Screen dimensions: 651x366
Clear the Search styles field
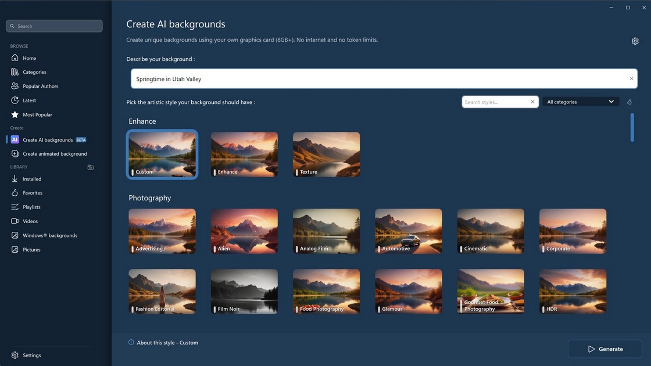coord(532,102)
